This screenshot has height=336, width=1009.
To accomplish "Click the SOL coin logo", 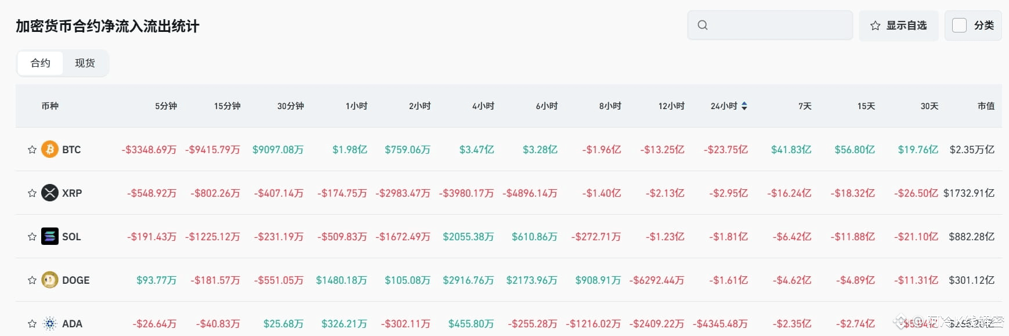I will (x=50, y=236).
